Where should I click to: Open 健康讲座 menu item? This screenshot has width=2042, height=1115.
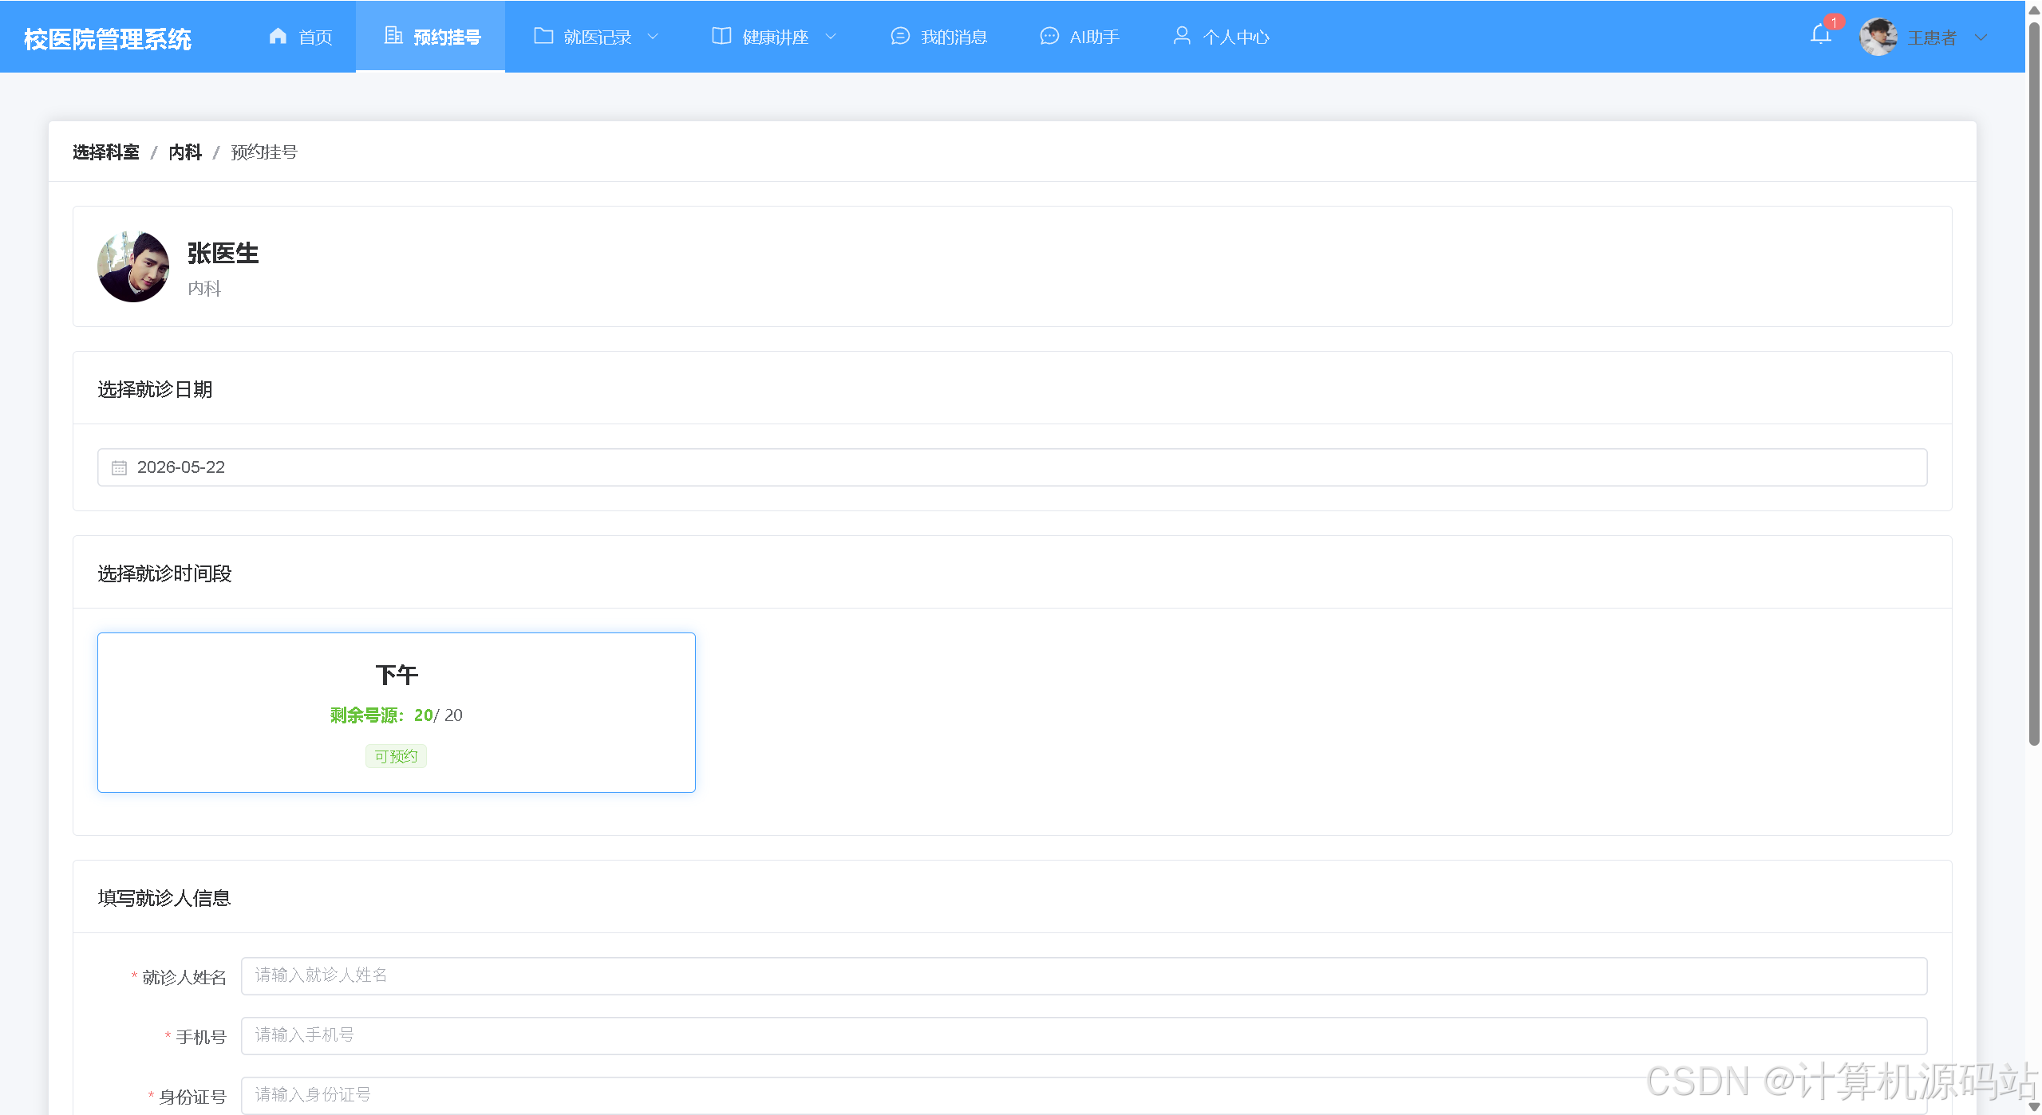pyautogui.click(x=772, y=37)
